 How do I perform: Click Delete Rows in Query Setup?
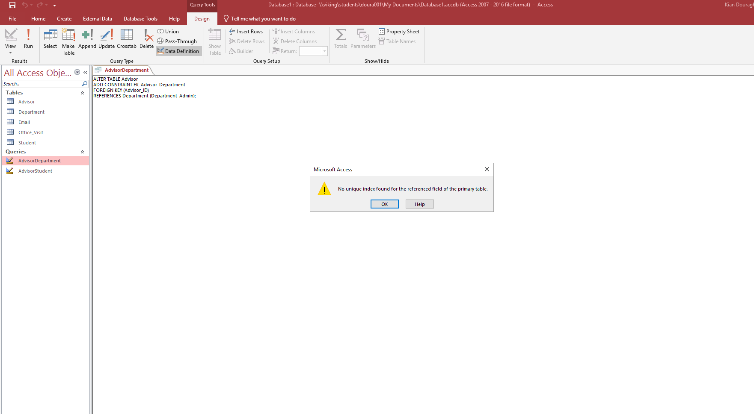tap(247, 41)
